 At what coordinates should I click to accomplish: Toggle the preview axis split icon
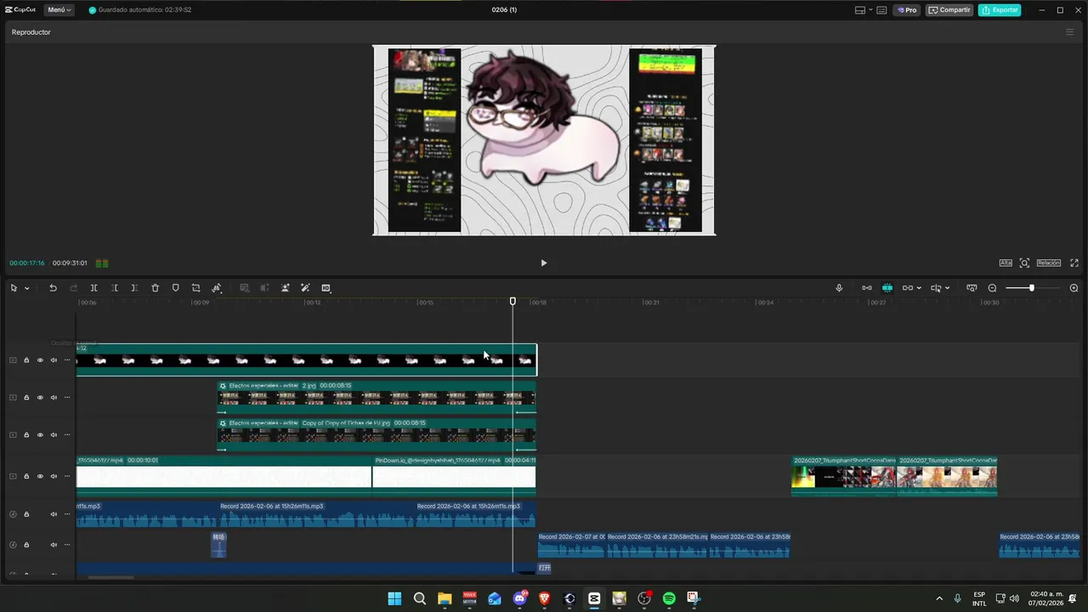936,288
